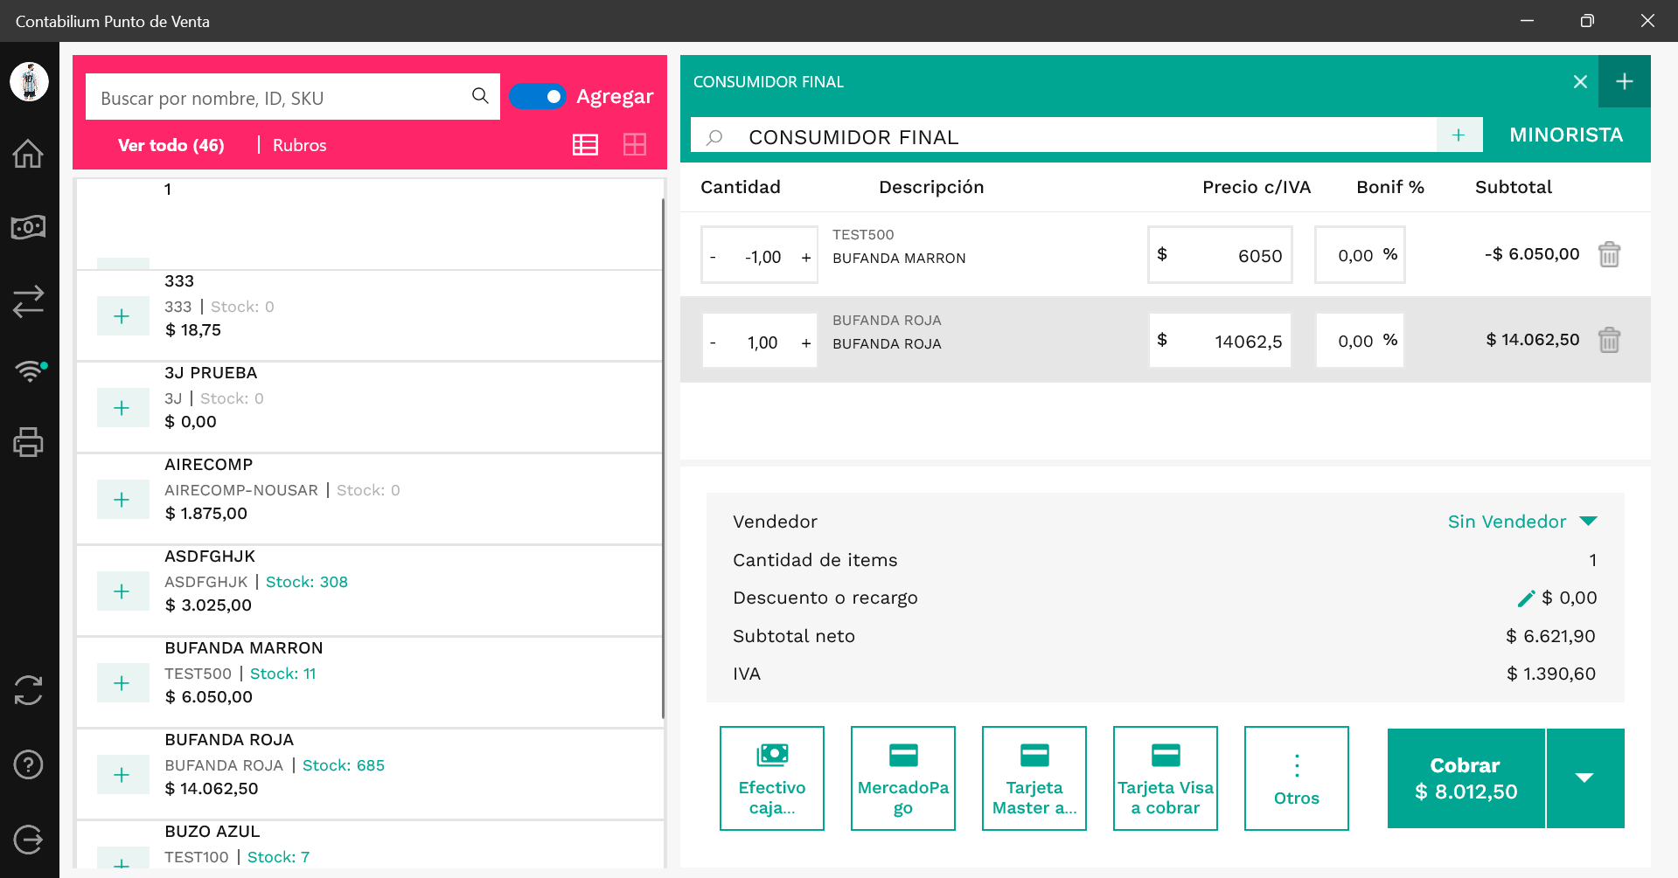Viewport: 1678px width, 878px height.
Task: Switch to product grid view icon
Action: [x=635, y=145]
